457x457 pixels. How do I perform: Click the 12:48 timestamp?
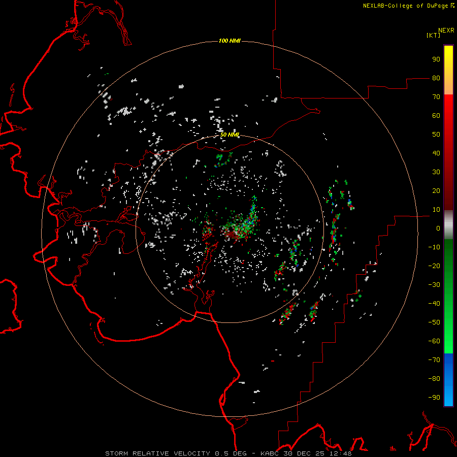click(x=341, y=453)
